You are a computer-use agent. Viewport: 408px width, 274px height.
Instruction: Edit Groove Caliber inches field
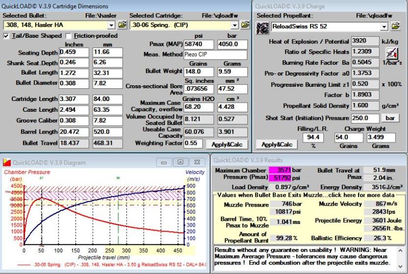click(x=74, y=121)
